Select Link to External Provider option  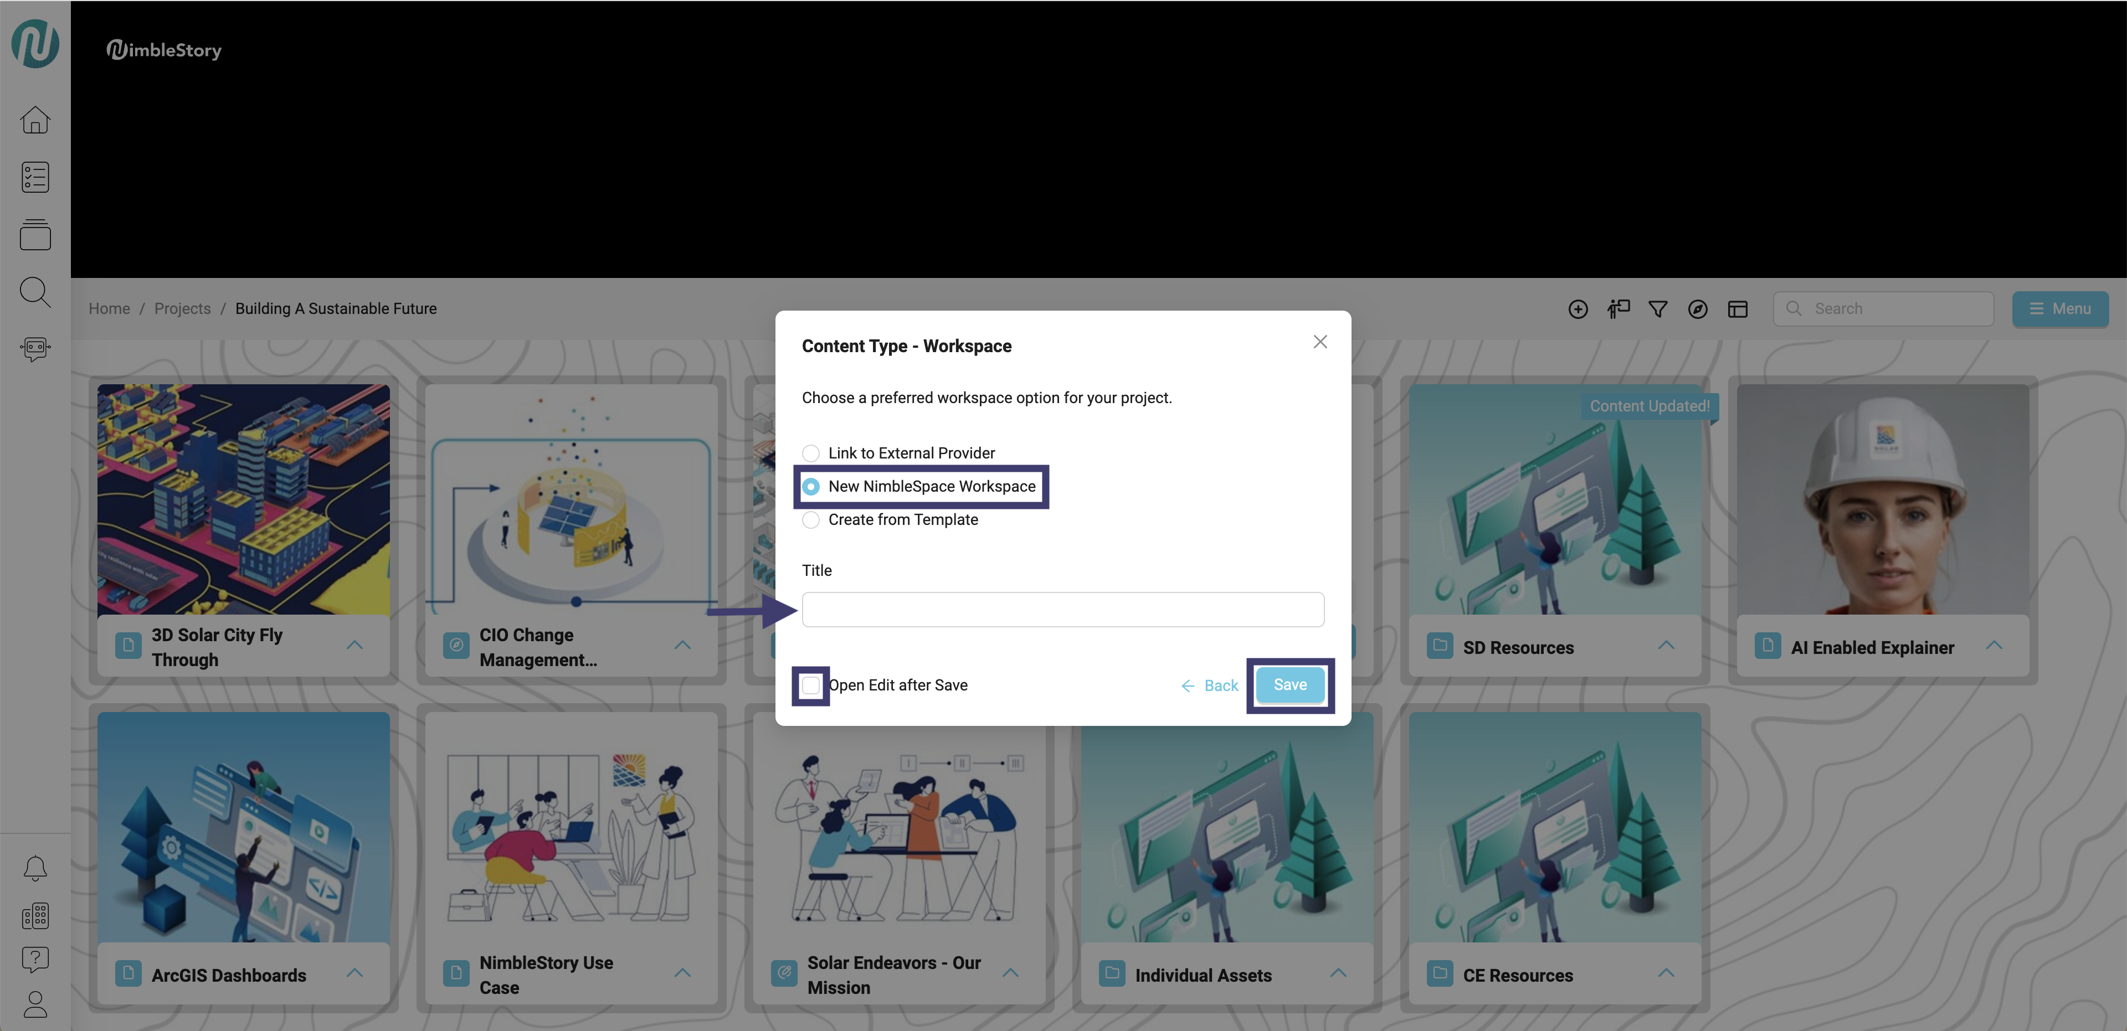pyautogui.click(x=811, y=453)
